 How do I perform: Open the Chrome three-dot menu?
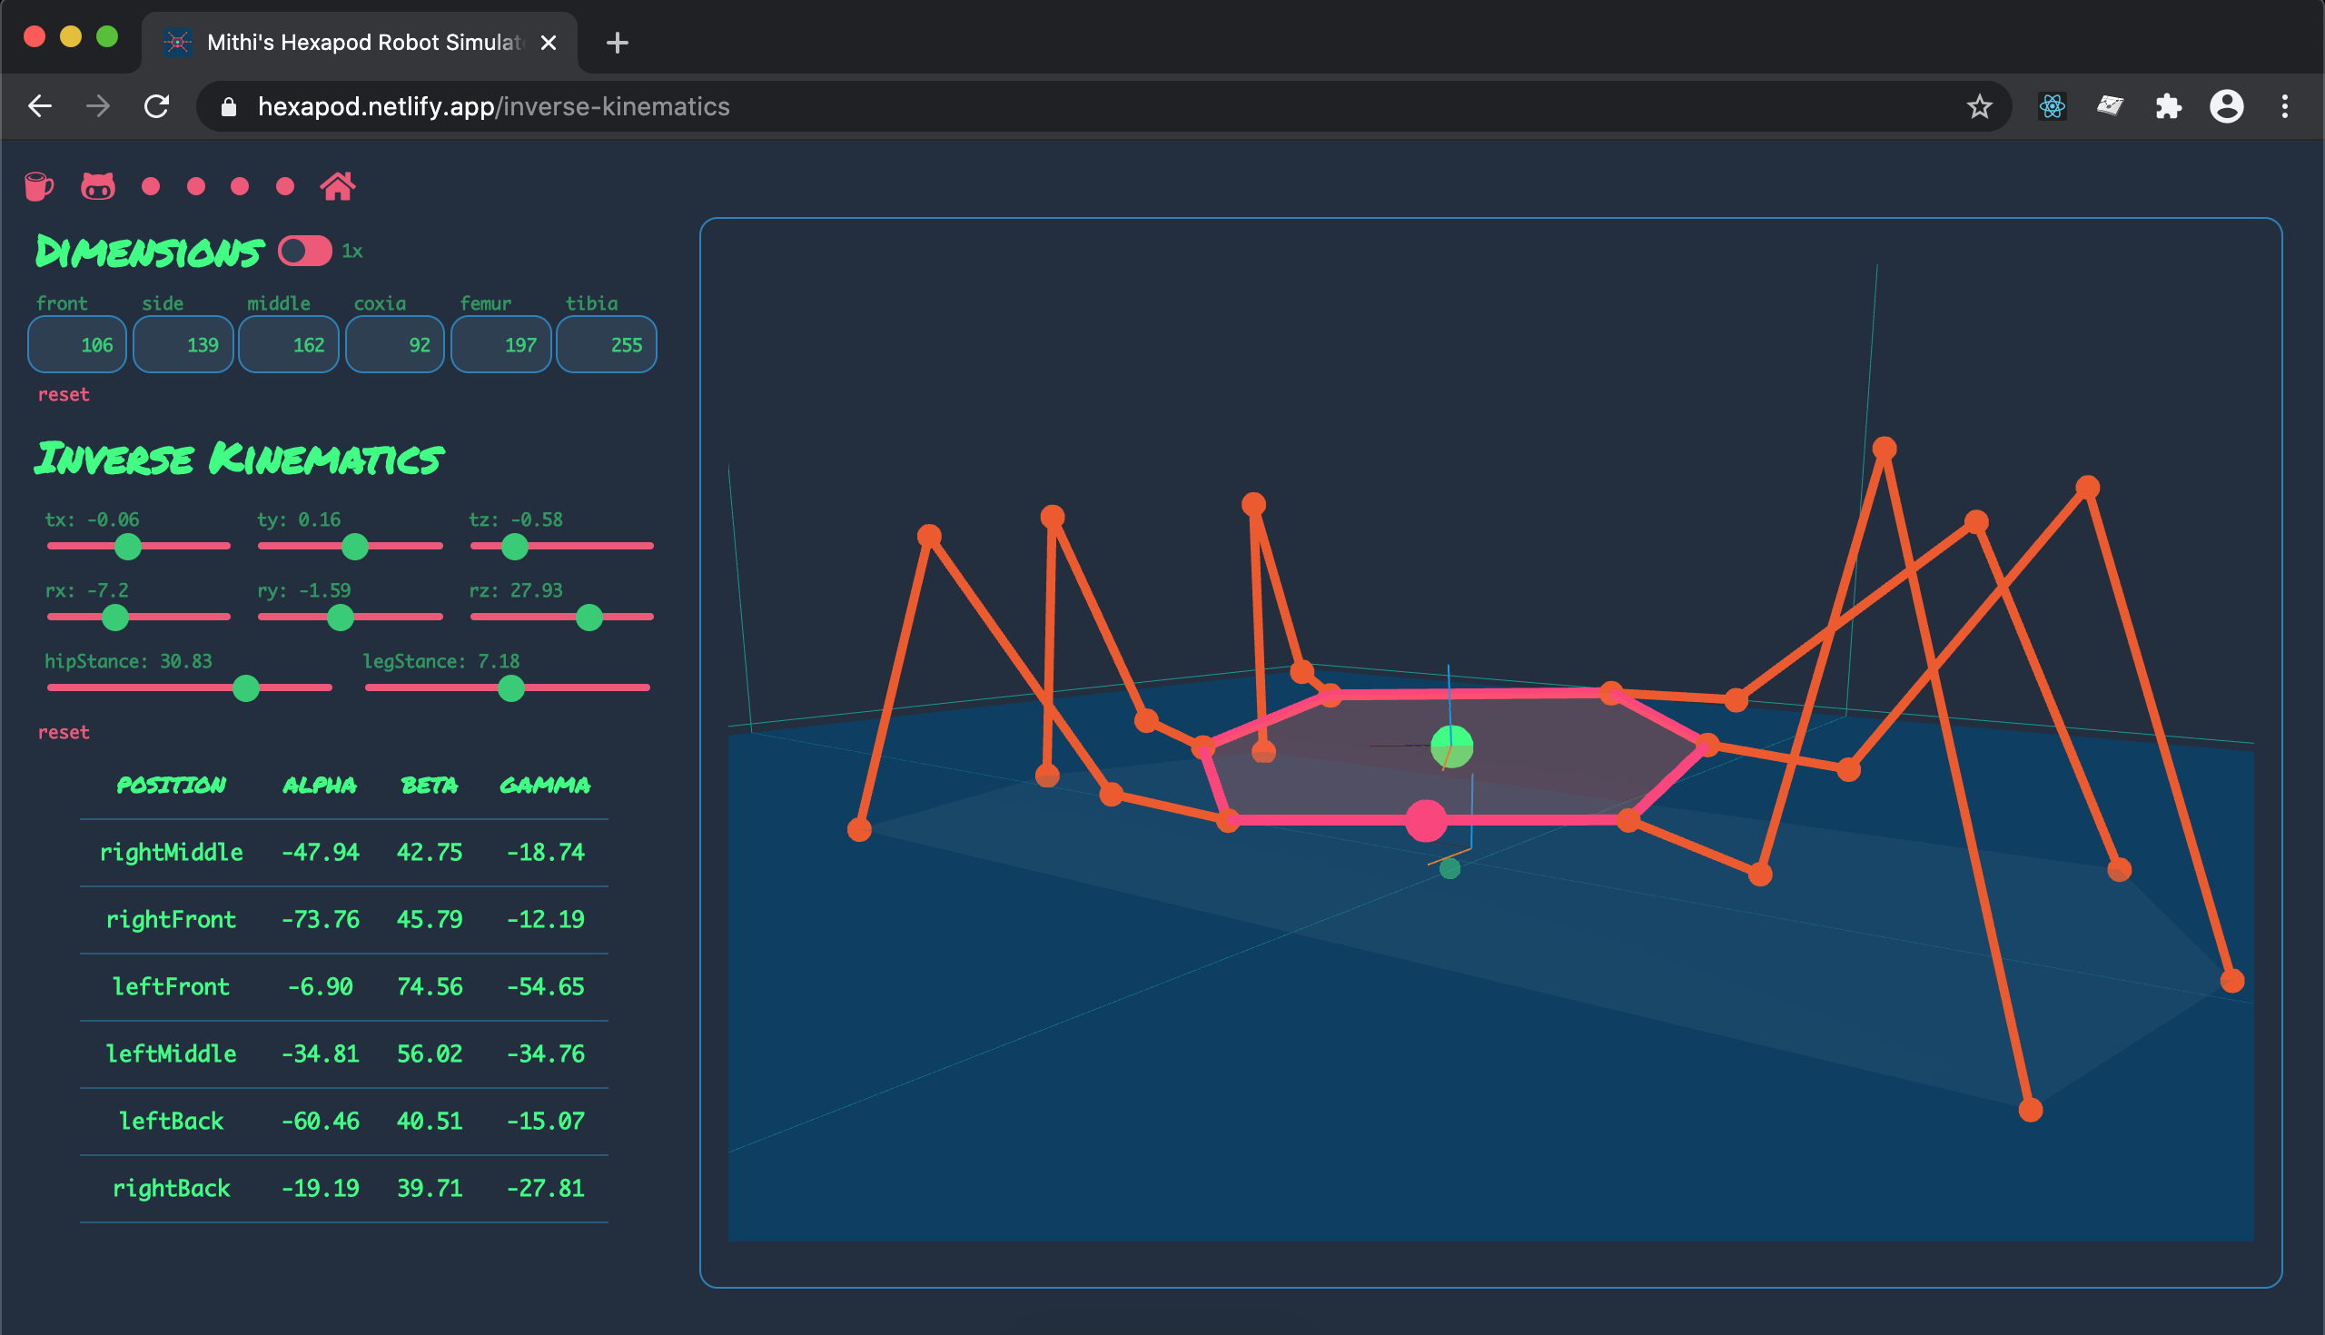point(2284,106)
